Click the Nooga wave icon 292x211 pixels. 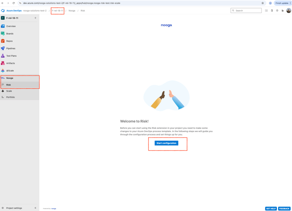click(3, 78)
